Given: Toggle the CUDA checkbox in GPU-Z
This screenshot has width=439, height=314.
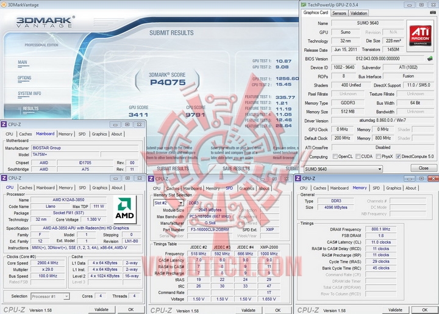Looking at the screenshot, I should click(358, 157).
